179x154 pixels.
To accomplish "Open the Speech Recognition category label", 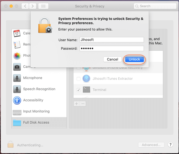I will 39,89.
